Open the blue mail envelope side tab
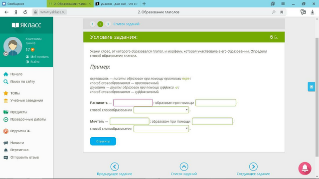This screenshot has width=319, height=179. pyautogui.click(x=311, y=87)
